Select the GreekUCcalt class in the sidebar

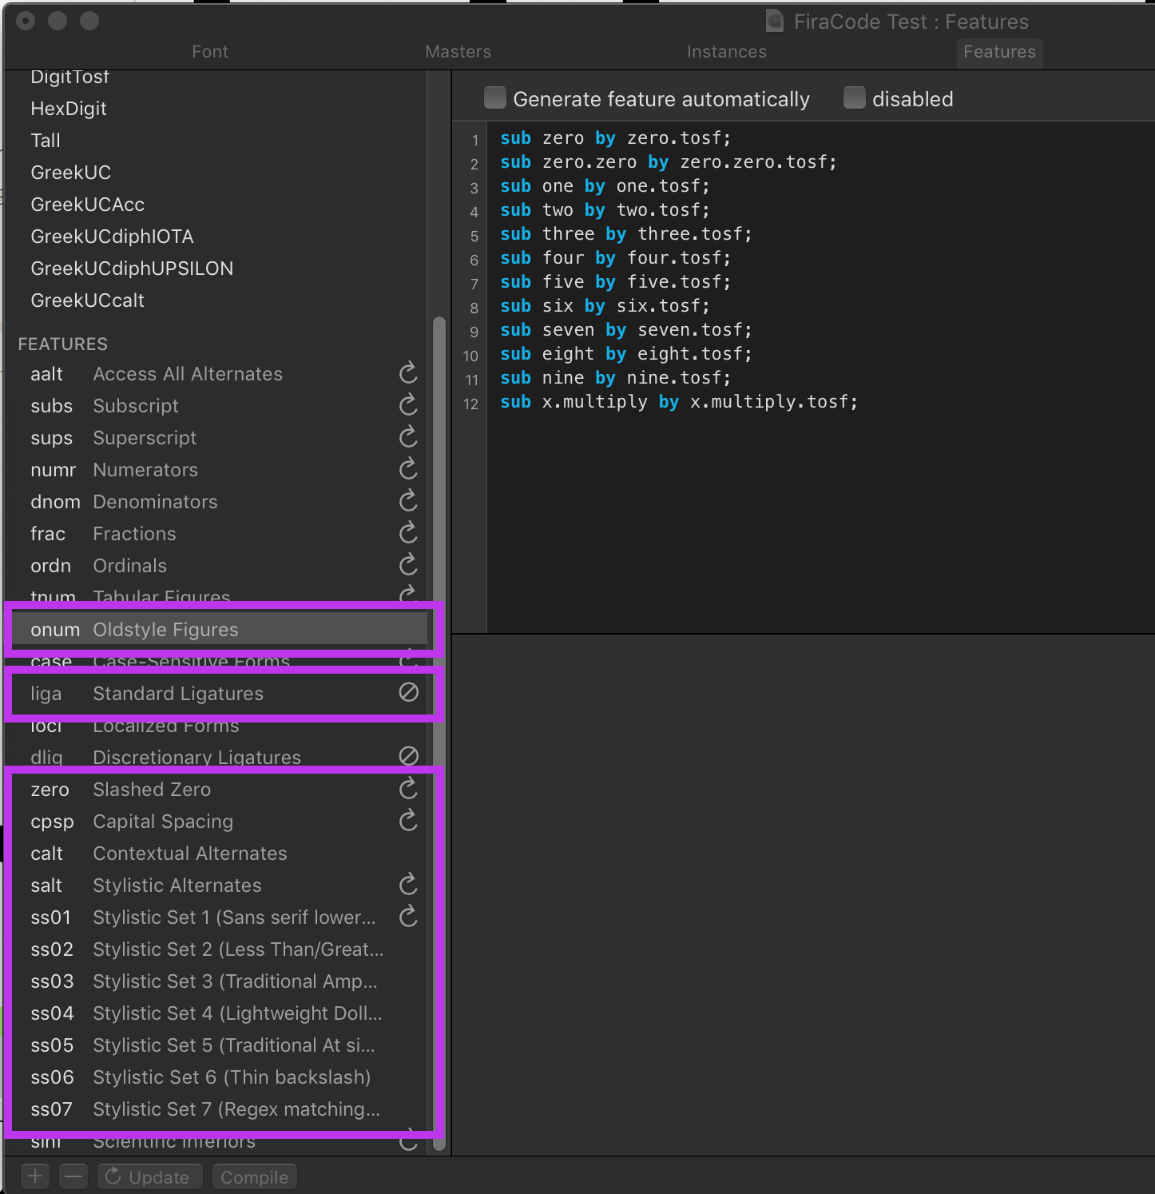click(x=87, y=300)
